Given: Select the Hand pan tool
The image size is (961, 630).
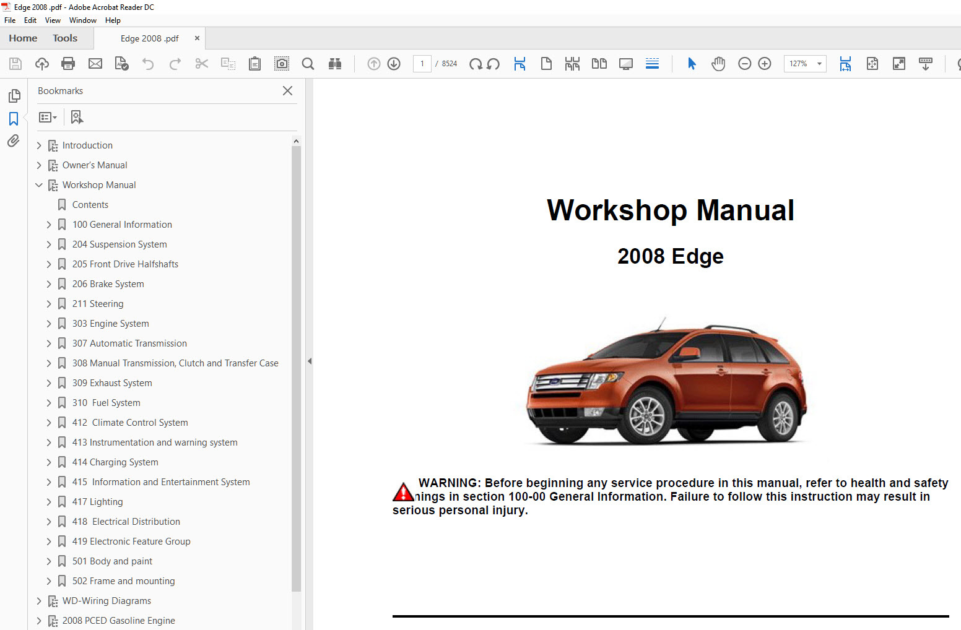Looking at the screenshot, I should tap(718, 64).
